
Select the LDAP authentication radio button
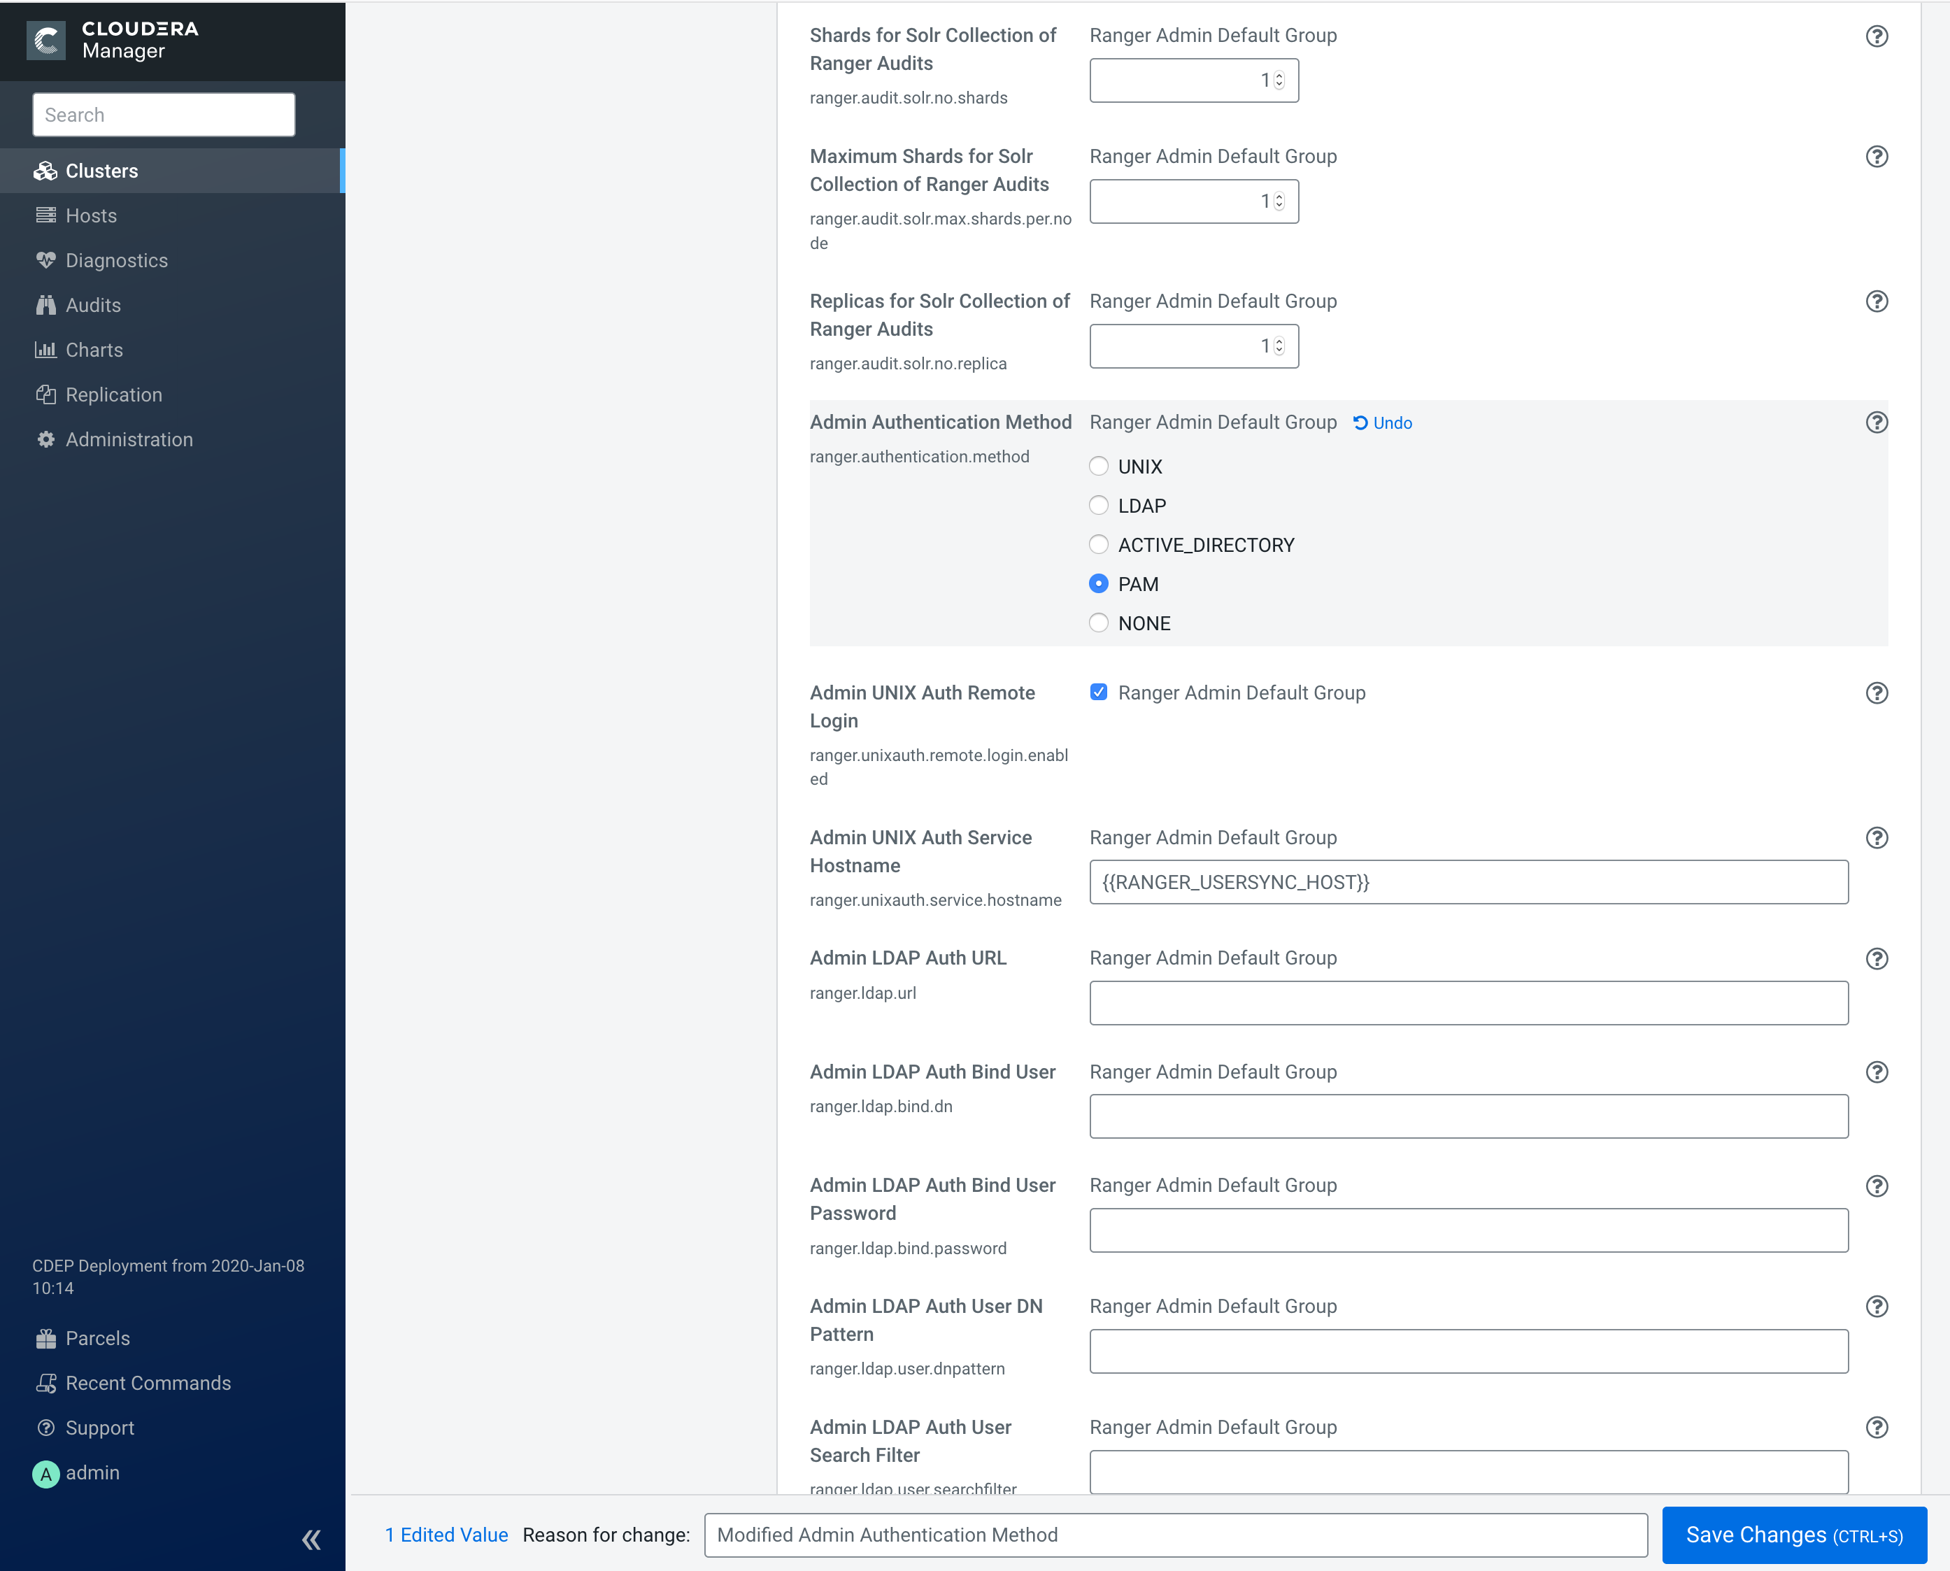tap(1099, 506)
